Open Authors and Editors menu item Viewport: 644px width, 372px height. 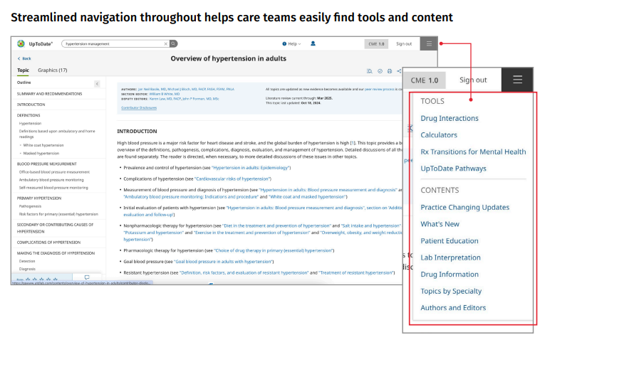point(453,307)
